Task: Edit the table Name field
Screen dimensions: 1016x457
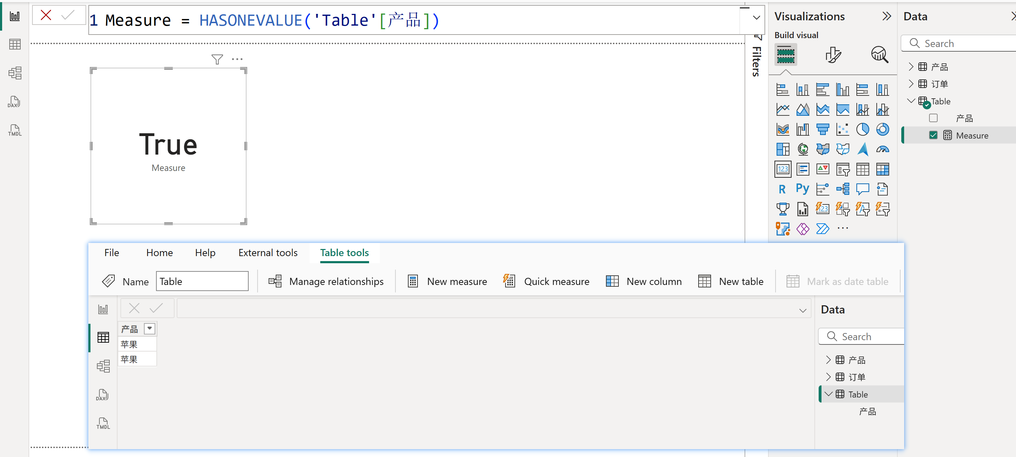Action: coord(202,281)
